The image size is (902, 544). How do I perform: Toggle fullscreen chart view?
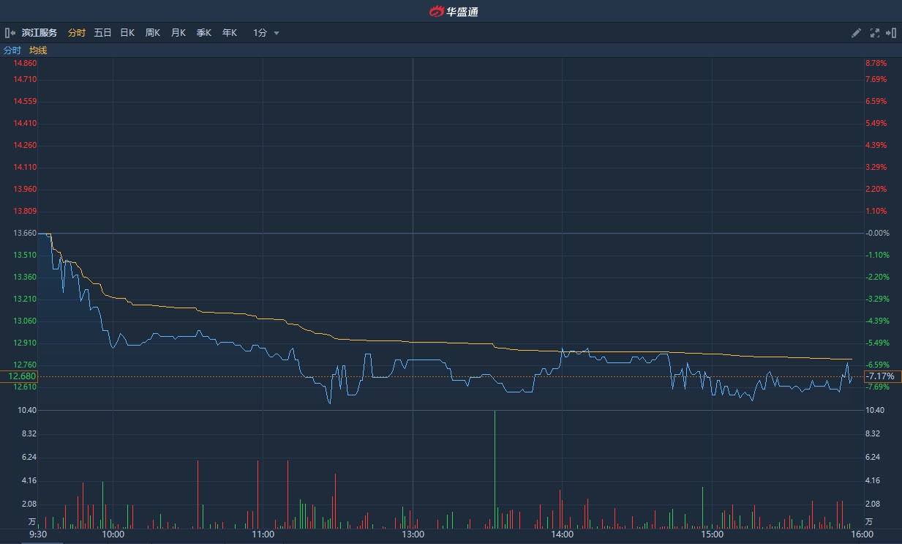point(874,33)
